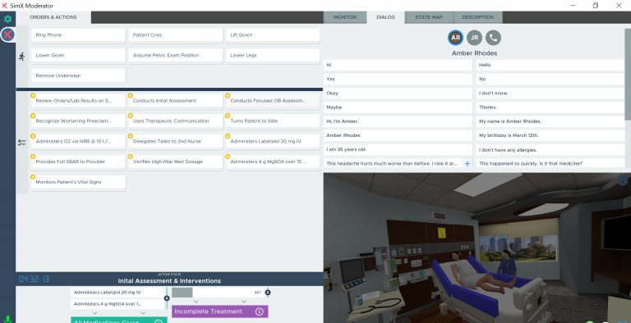This screenshot has height=323, width=631.
Task: Click the Assume Pelvic Exam Position action
Action: [x=176, y=56]
